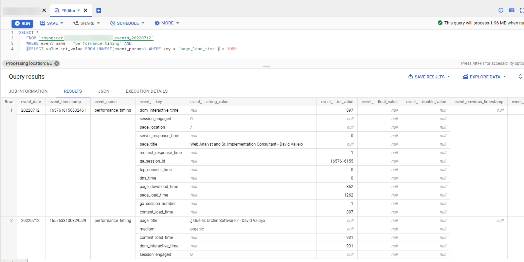This screenshot has width=524, height=262.
Task: Open the Save dropdown menu
Action: pyautogui.click(x=52, y=23)
